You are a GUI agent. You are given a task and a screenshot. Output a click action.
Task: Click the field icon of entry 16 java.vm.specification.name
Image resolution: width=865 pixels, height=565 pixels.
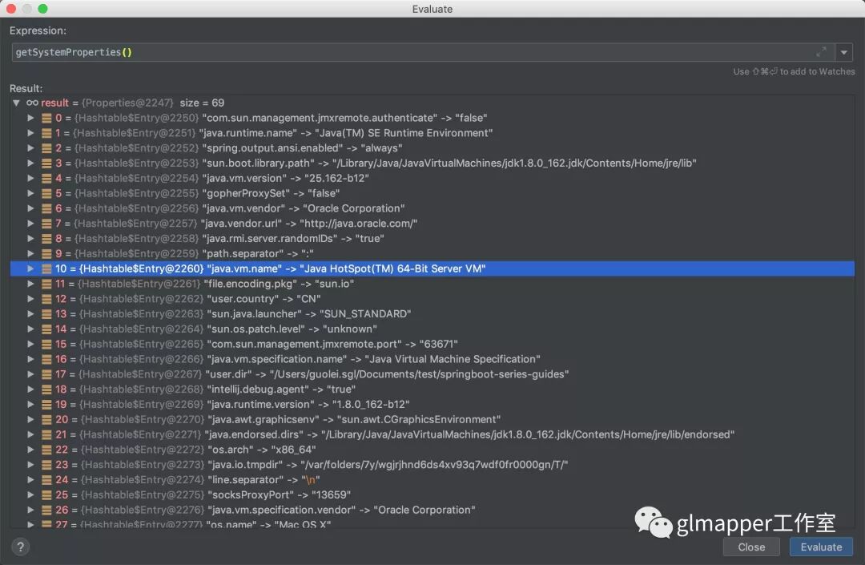coord(47,359)
